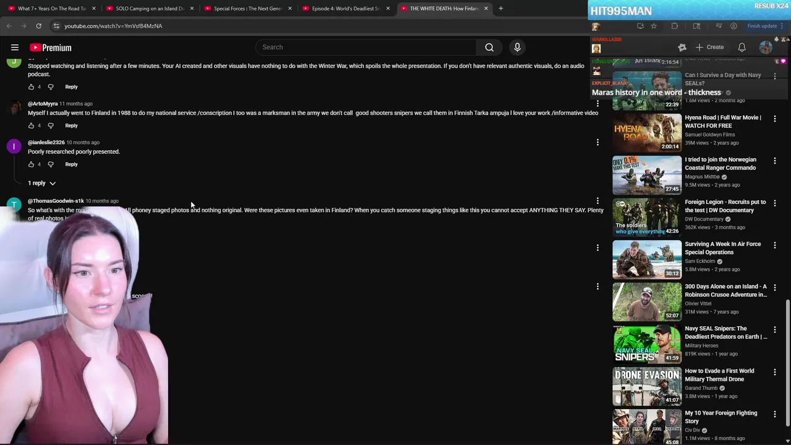Screen dimensions: 791x445
Task: Open options menu for Hyena Road video
Action: pos(774,118)
